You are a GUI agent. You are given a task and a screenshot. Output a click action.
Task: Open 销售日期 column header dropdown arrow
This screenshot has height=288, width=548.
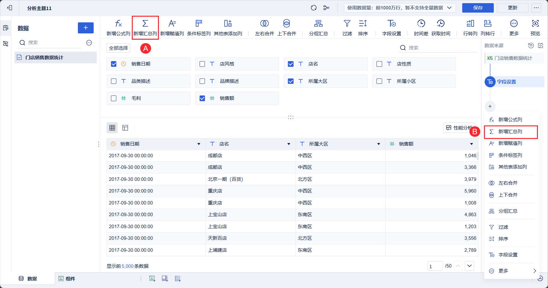pyautogui.click(x=199, y=144)
